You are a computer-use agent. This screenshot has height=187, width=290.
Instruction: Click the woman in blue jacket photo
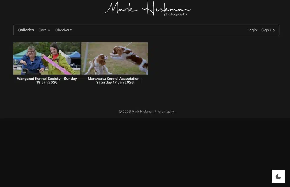31,59
